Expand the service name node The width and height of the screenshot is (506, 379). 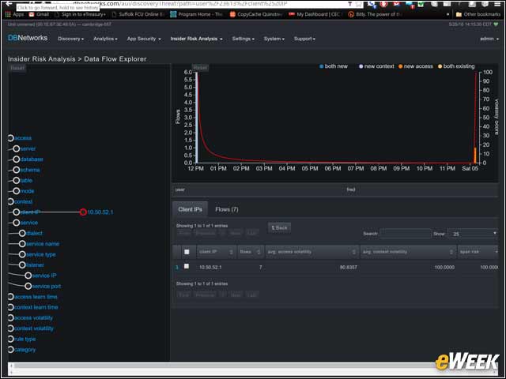pos(22,244)
